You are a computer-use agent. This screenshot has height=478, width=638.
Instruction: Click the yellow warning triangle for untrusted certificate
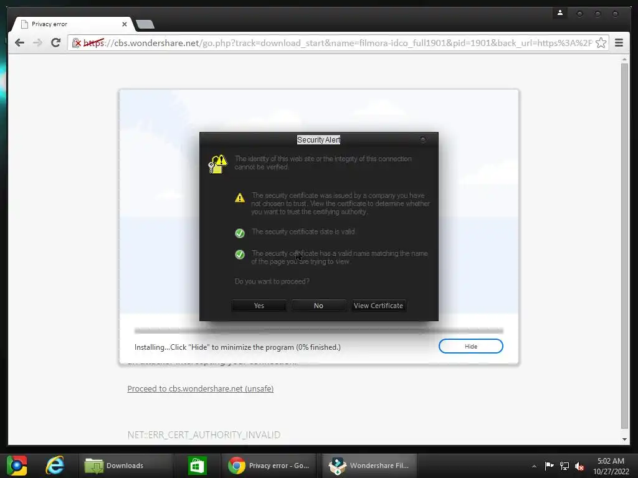click(x=240, y=197)
